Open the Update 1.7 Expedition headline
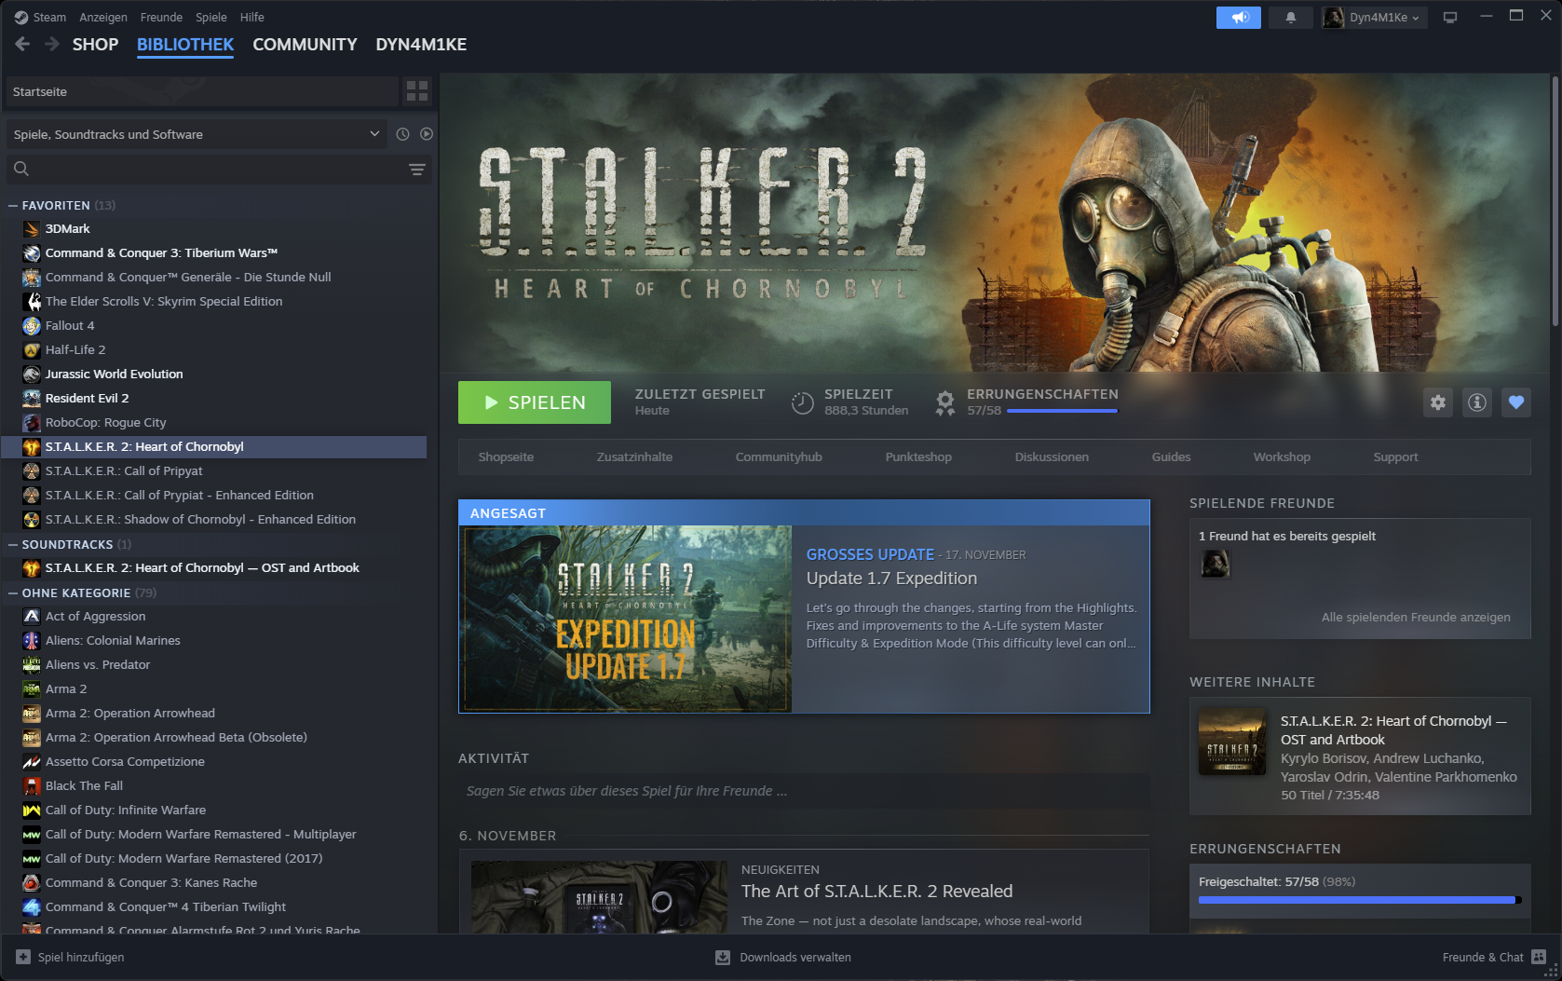 coord(891,578)
